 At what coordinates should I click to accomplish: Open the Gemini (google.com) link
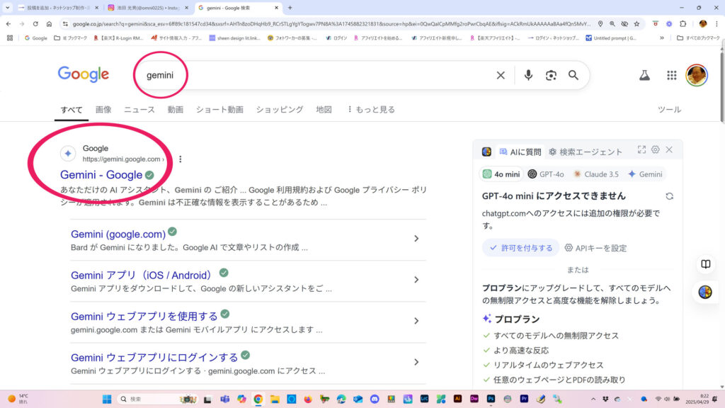click(118, 234)
